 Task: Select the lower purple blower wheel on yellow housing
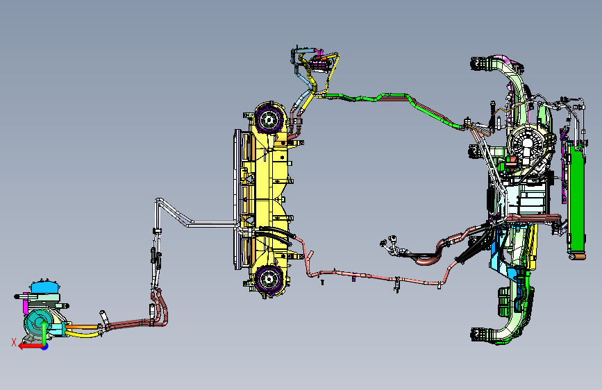click(269, 278)
